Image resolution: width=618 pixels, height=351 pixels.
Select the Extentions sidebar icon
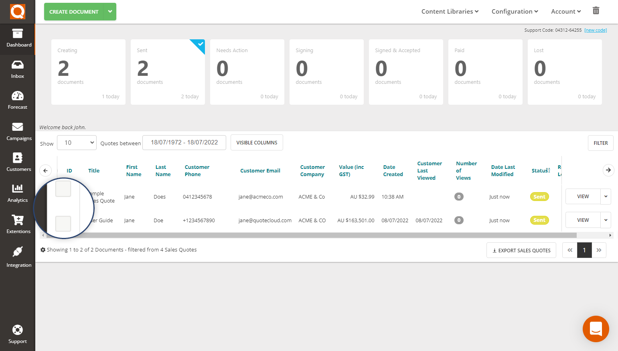tap(17, 224)
